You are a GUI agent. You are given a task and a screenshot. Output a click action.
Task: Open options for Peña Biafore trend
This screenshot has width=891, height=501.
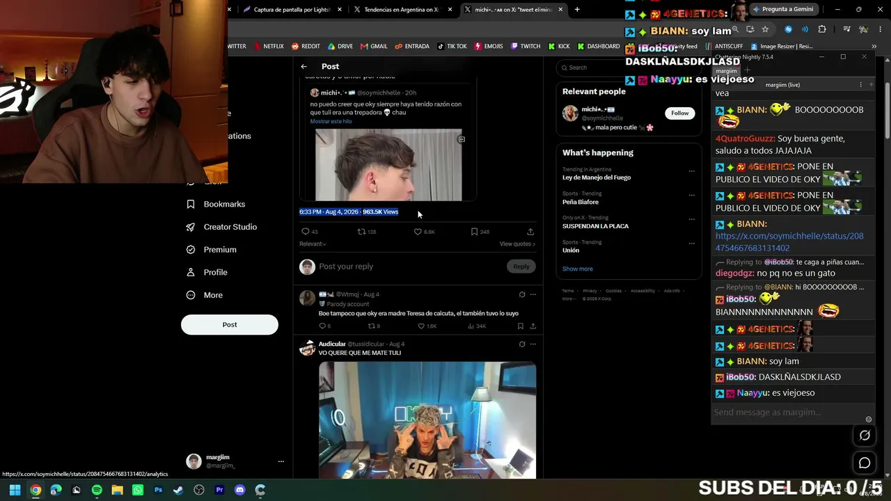click(691, 195)
